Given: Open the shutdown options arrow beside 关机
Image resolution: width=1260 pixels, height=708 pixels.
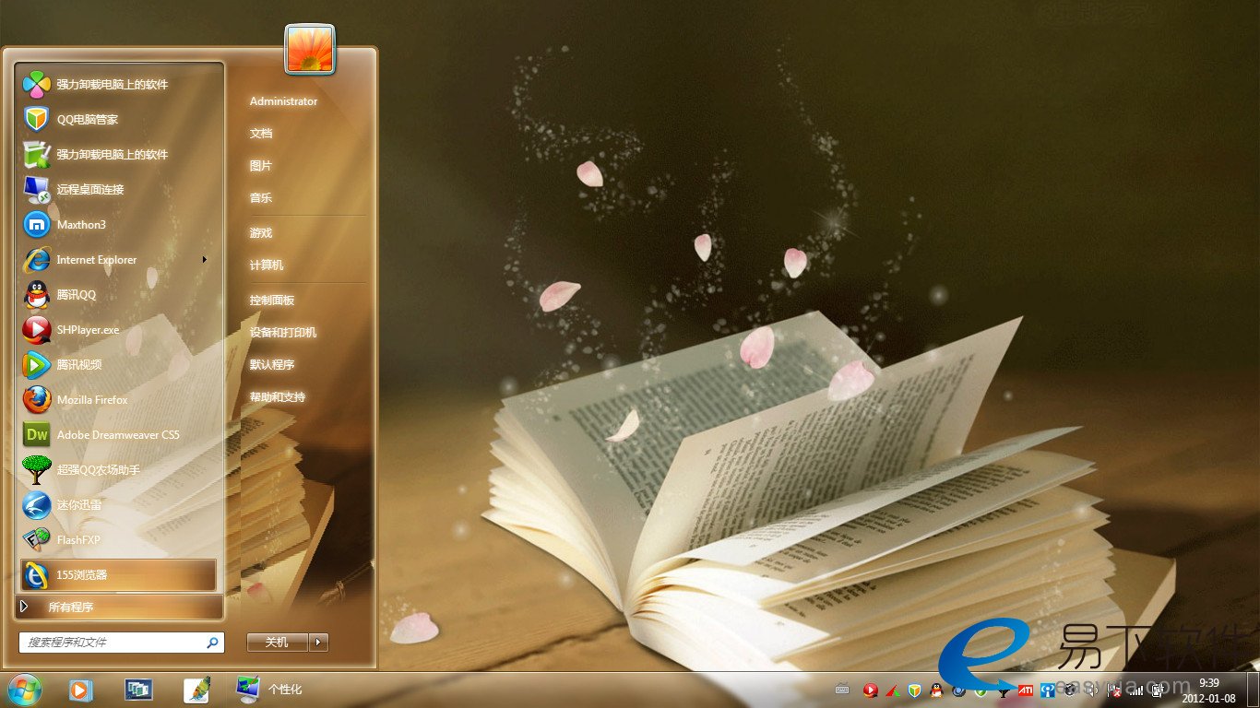Looking at the screenshot, I should point(318,643).
